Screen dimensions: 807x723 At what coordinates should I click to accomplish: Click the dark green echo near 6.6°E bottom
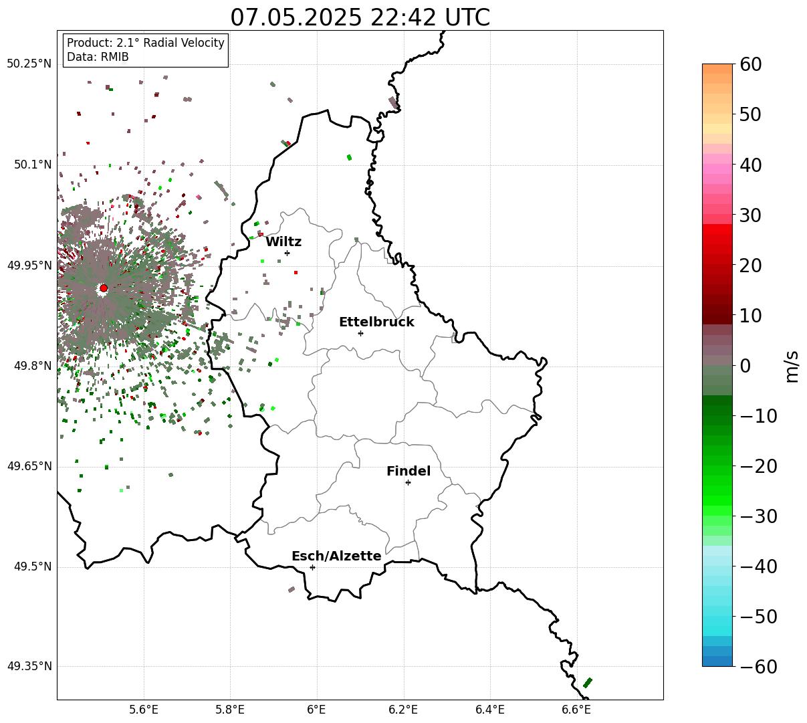coord(588,682)
